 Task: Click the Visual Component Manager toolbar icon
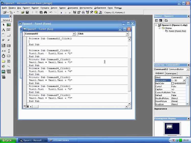[x=100, y=12]
